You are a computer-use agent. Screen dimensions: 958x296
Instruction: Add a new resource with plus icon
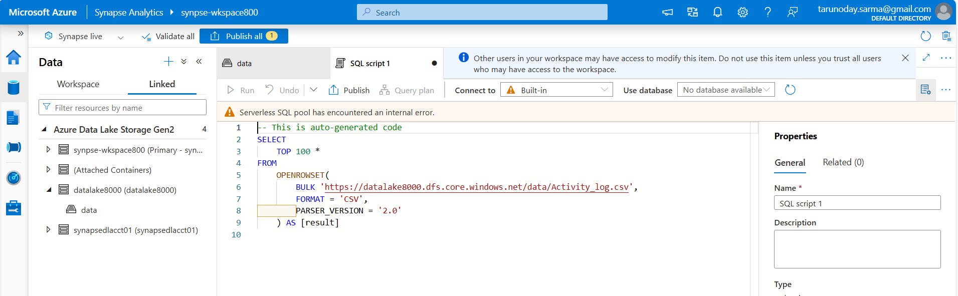(x=168, y=62)
